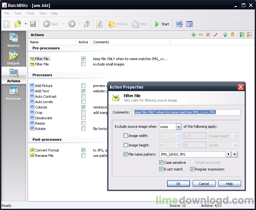Image resolution: width=256 pixels, height=210 pixels.
Task: Click into the Comments text field
Action: tap(186, 112)
